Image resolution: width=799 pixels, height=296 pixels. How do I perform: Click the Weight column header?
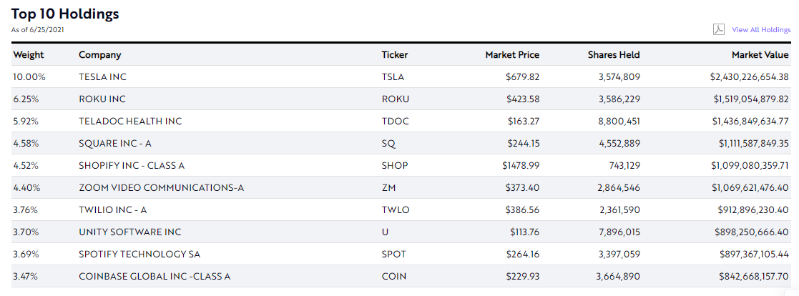pyautogui.click(x=29, y=54)
